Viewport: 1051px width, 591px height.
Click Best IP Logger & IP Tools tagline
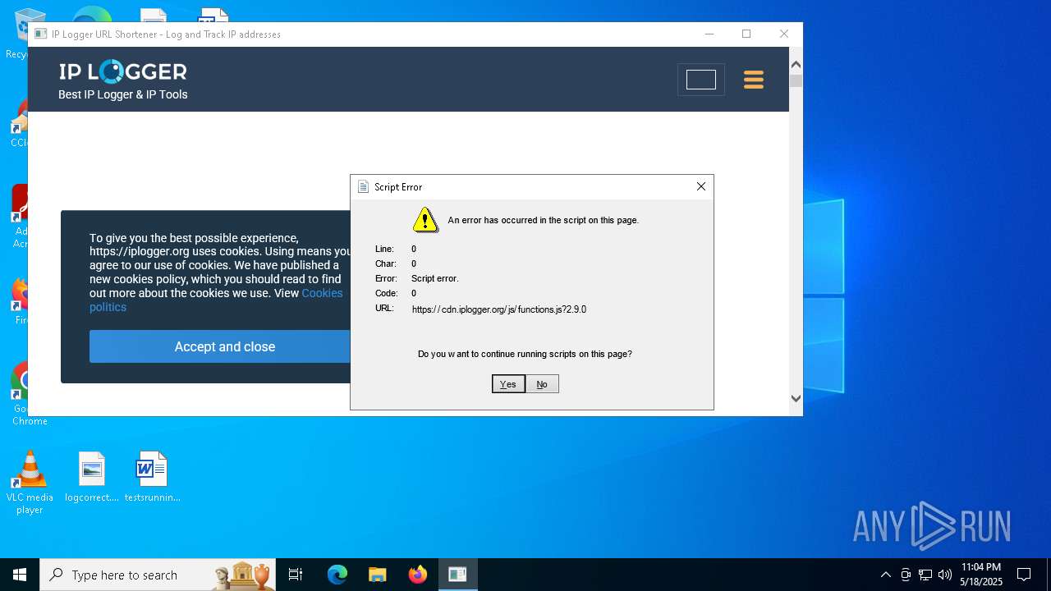123,94
